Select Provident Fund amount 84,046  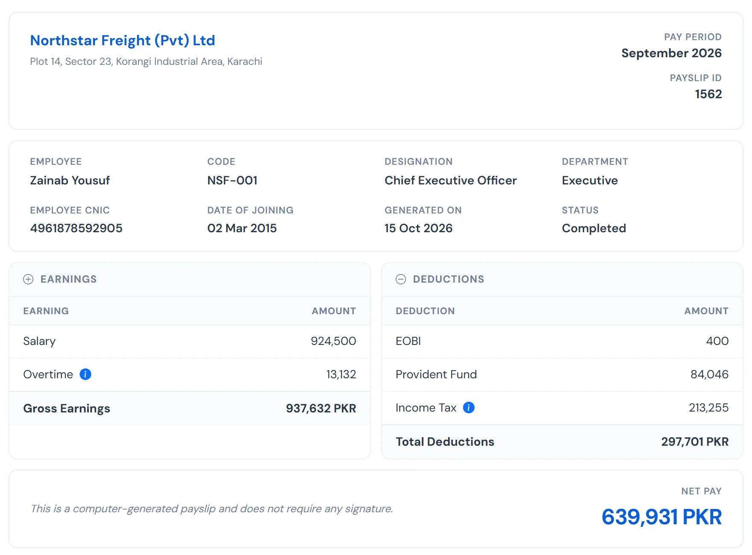tap(709, 374)
